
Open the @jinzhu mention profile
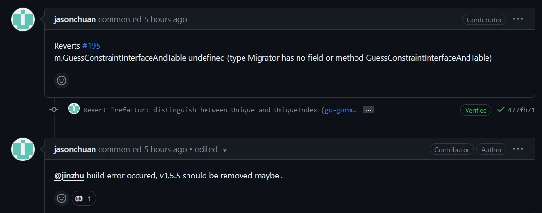coord(69,176)
